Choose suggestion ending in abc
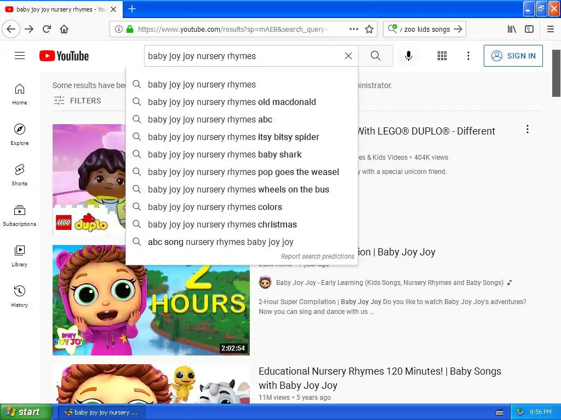This screenshot has width=561, height=420. [242, 119]
